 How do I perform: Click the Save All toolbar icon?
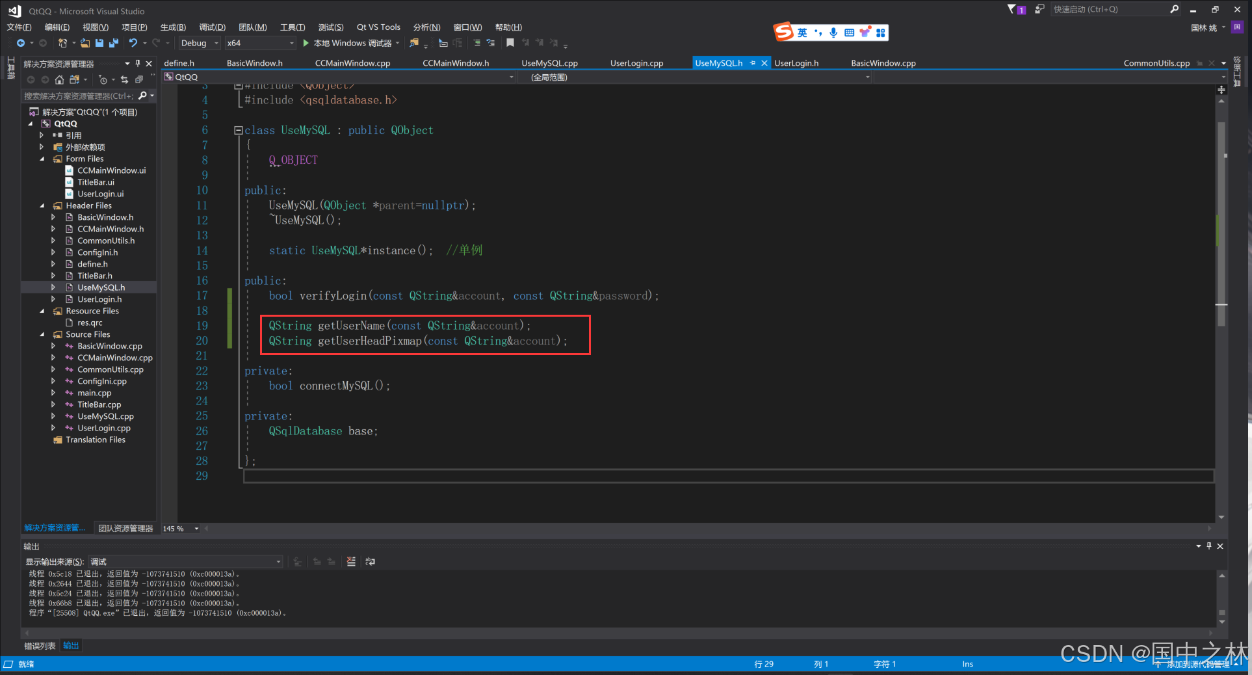coord(114,43)
